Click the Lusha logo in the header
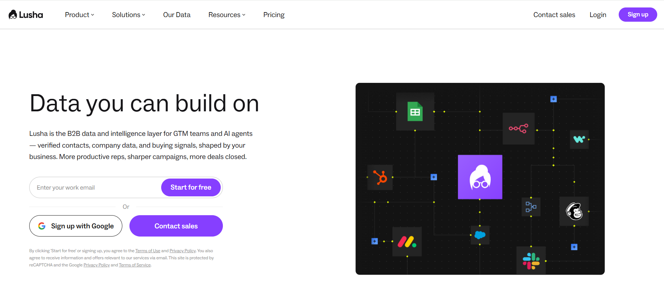The width and height of the screenshot is (664, 297). (26, 15)
